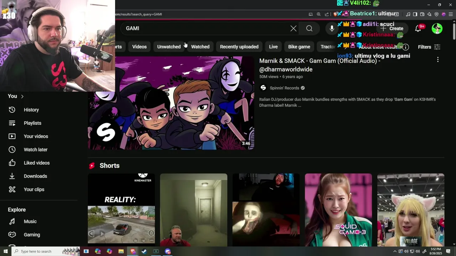The width and height of the screenshot is (456, 256).
Task: Click the Shorts section logo icon
Action: point(92,166)
